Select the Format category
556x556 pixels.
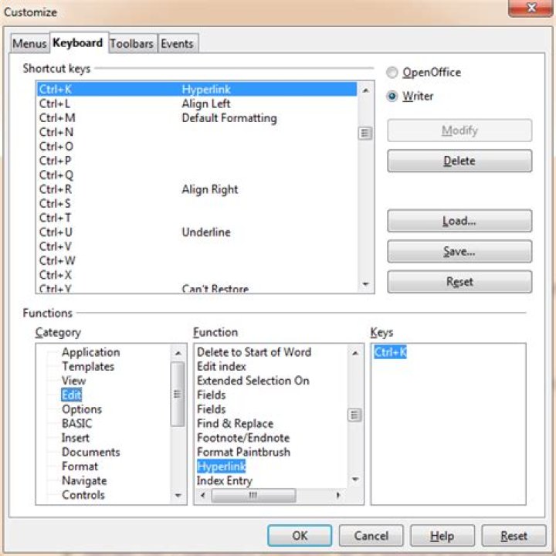point(80,466)
